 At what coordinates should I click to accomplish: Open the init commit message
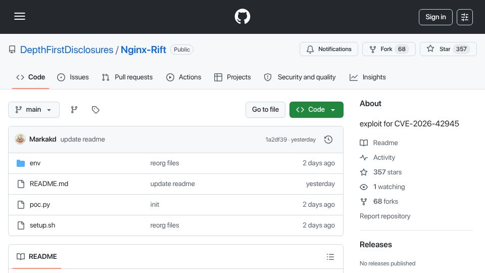[x=155, y=205]
